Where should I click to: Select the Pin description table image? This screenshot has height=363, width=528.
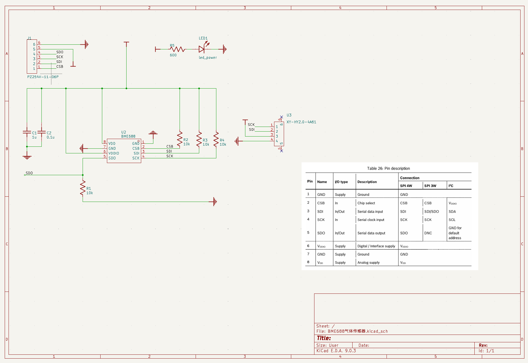(x=389, y=216)
